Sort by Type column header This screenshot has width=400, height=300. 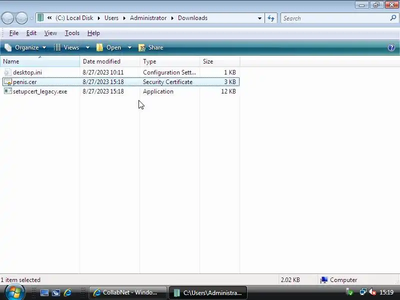tap(169, 61)
